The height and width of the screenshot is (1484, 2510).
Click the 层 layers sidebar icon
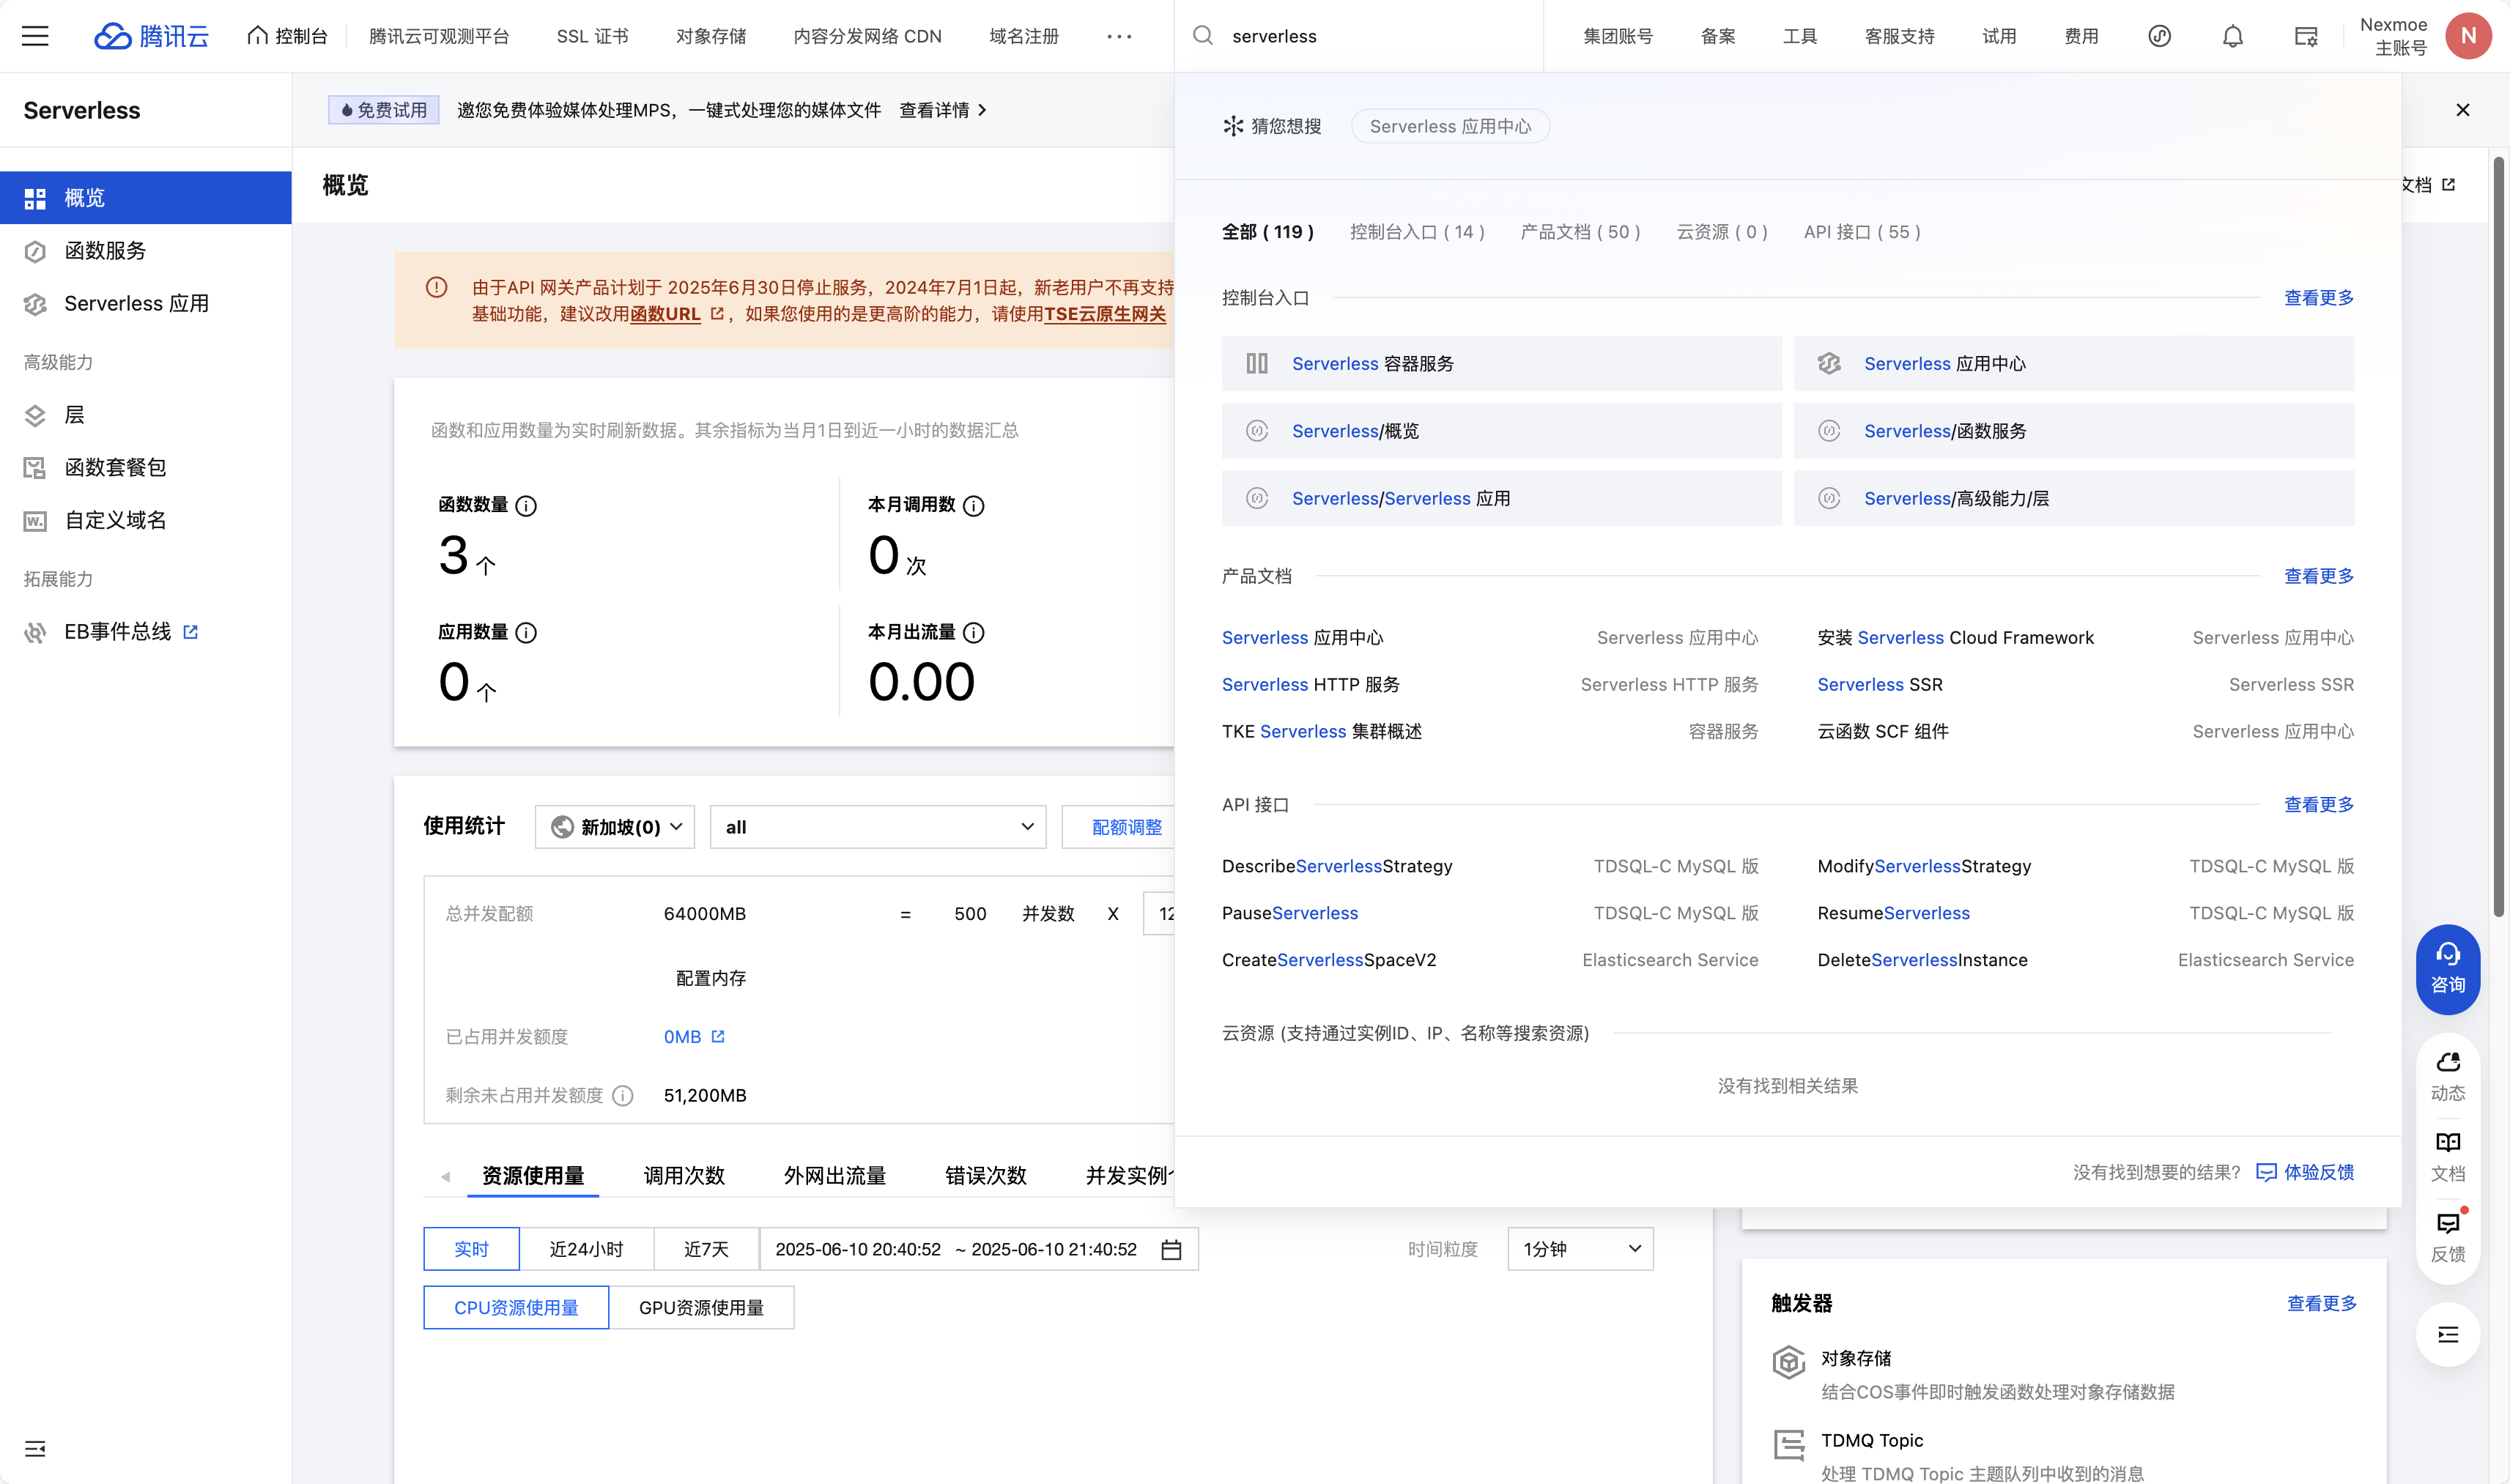pos(36,415)
